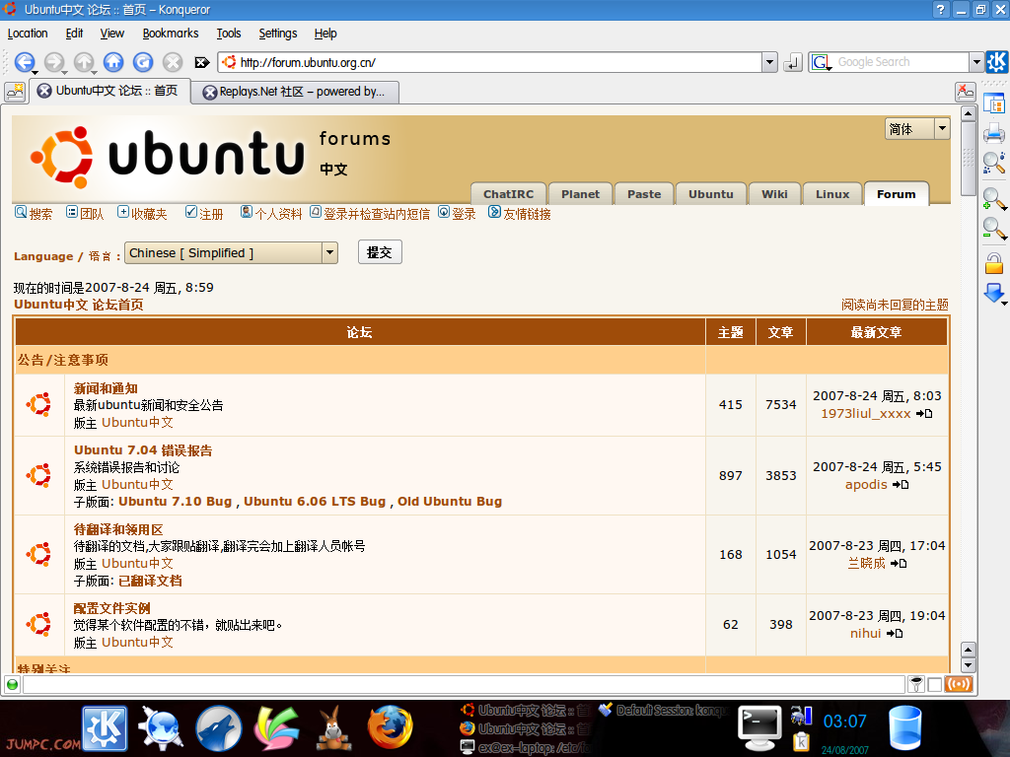Click the vertical scrollbar handle

[968, 157]
